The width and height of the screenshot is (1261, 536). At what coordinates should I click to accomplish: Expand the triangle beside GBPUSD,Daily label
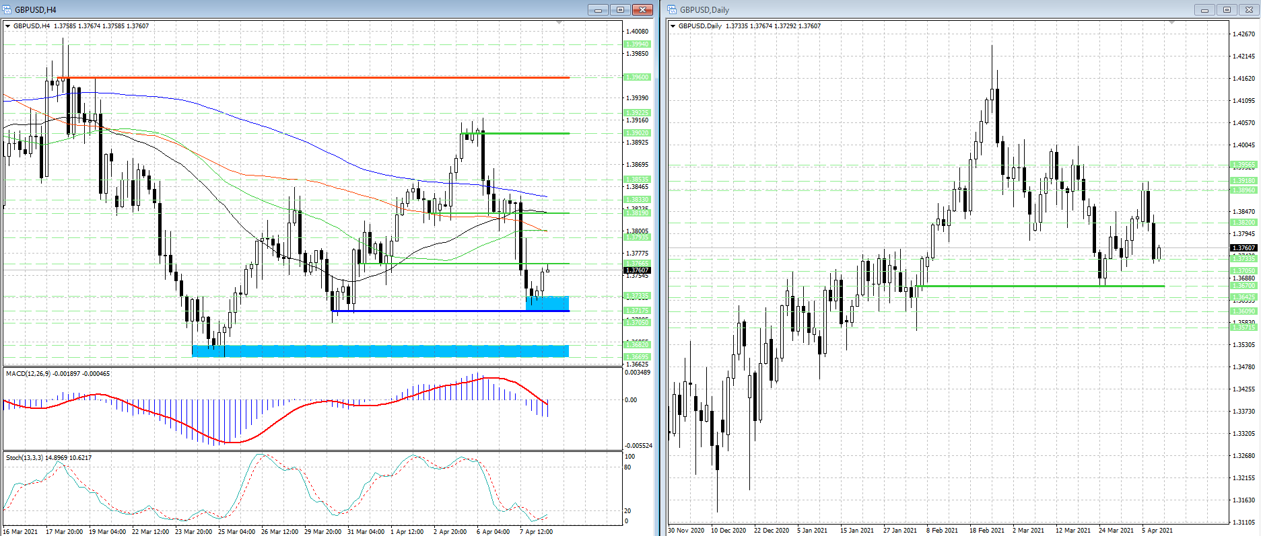[x=673, y=26]
